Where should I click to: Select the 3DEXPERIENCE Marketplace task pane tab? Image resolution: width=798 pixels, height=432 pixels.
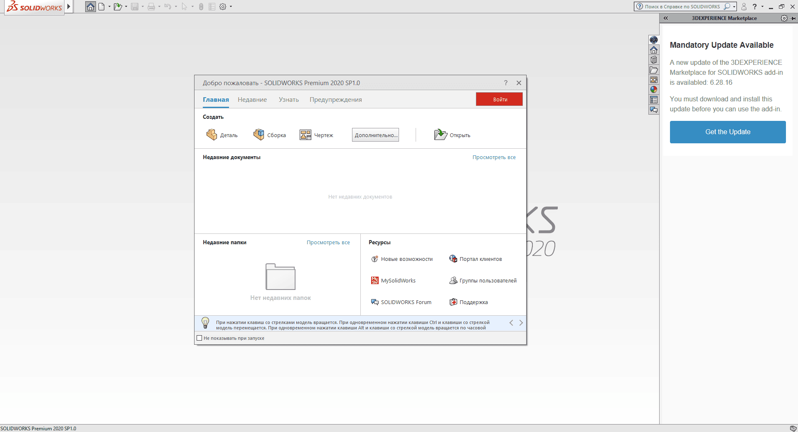(654, 40)
